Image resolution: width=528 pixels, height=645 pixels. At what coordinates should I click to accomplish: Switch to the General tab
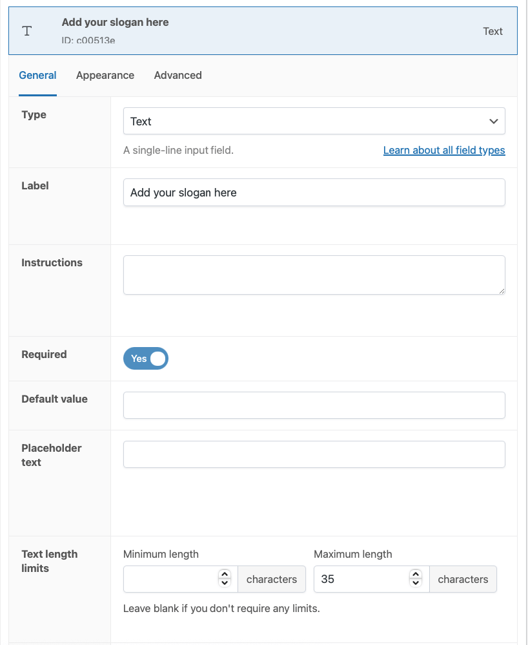coord(37,75)
